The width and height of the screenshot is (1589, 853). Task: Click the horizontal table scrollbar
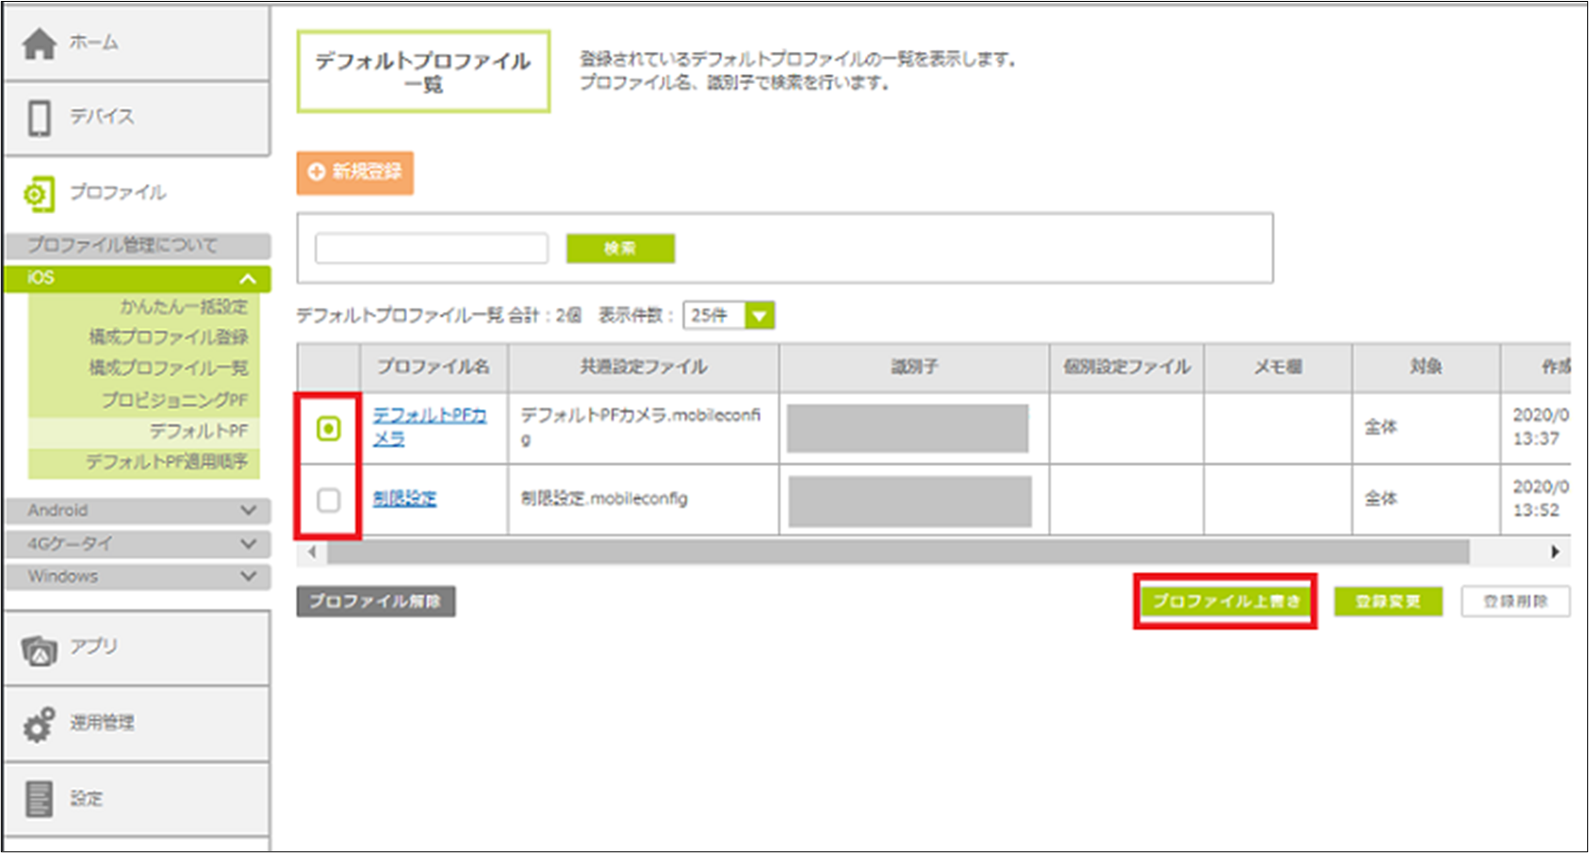pyautogui.click(x=895, y=552)
